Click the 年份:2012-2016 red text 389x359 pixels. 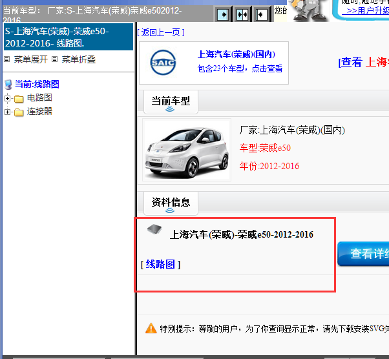[x=269, y=166]
